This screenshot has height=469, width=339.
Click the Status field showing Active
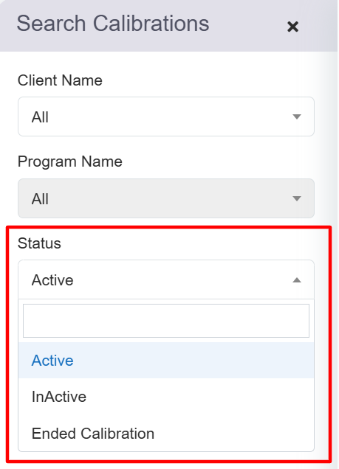tap(166, 279)
